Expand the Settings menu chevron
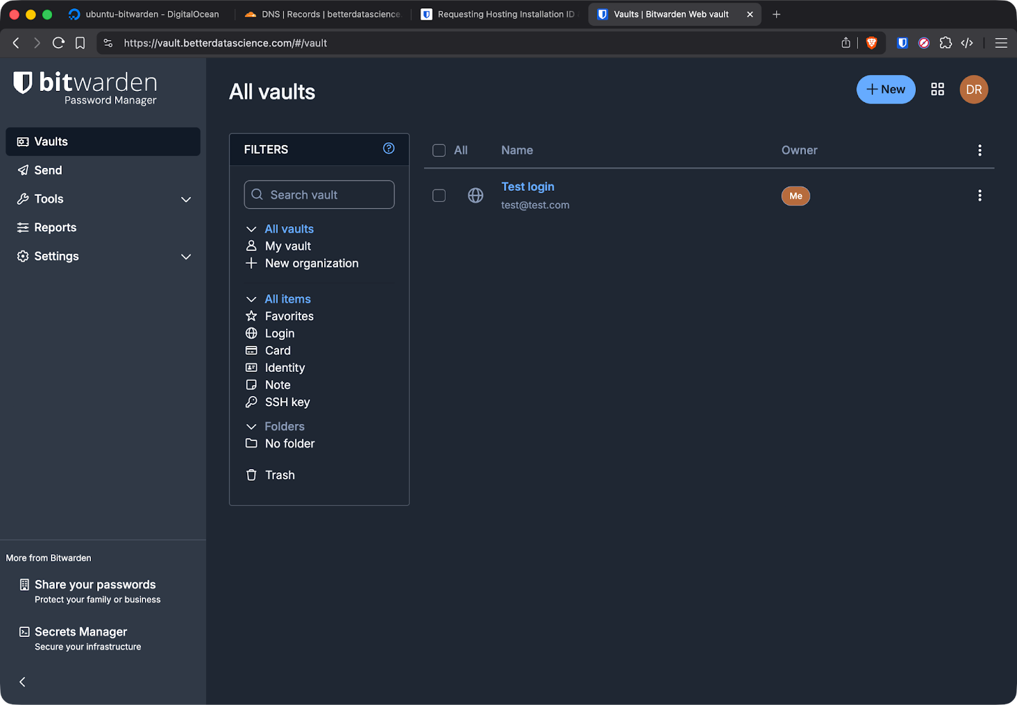 (186, 257)
